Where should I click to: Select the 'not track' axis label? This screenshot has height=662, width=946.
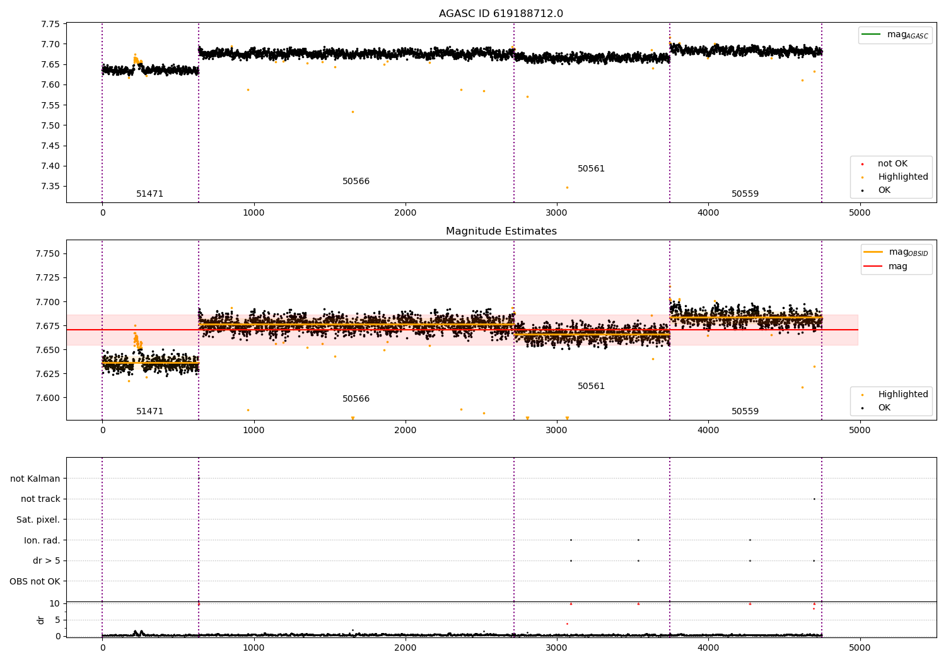pyautogui.click(x=40, y=499)
